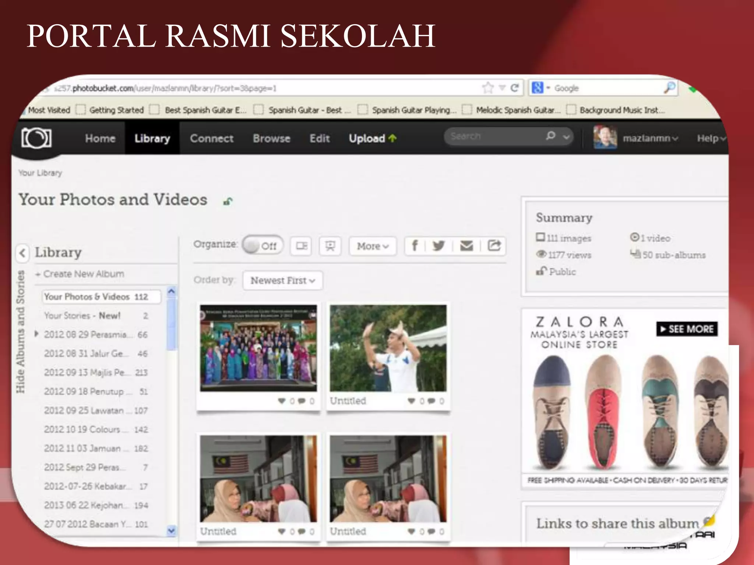Click the Photobucket Search input field
The image size is (754, 565).
point(495,136)
